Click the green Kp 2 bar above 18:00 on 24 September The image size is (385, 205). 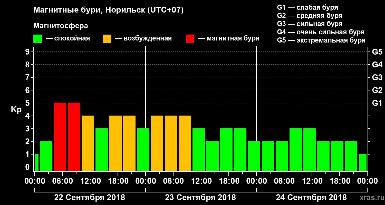pyautogui.click(x=337, y=156)
